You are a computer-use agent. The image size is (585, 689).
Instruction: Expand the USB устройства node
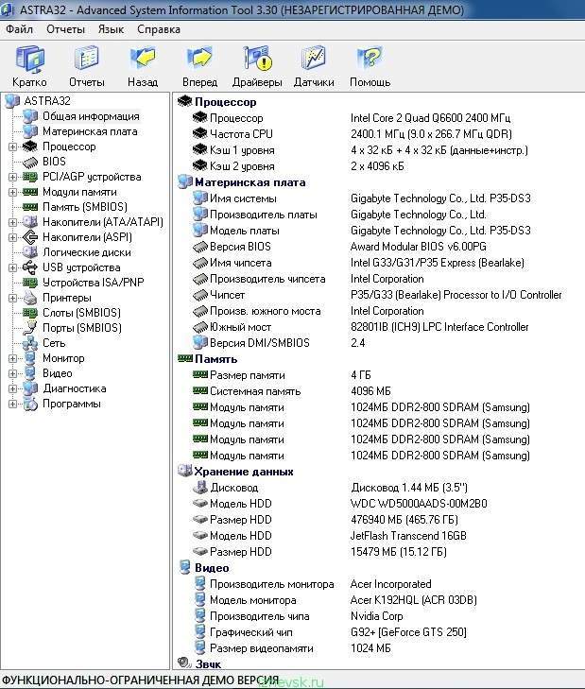[x=12, y=267]
